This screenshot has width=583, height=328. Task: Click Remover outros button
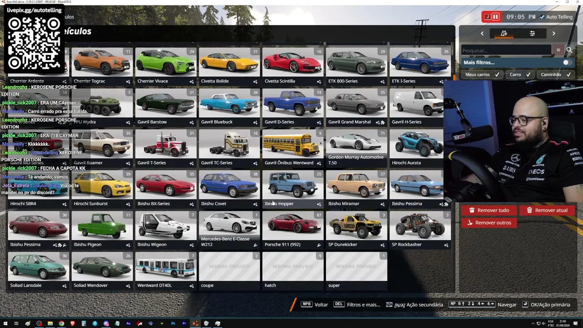tap(489, 223)
